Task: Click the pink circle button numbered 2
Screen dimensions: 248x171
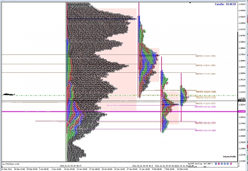Action: (219, 164)
